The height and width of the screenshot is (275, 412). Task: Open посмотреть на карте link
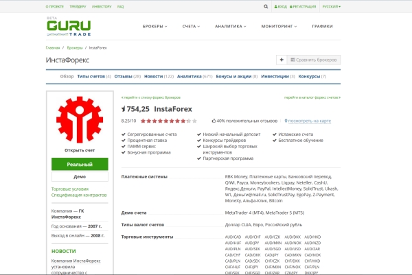pyautogui.click(x=310, y=121)
